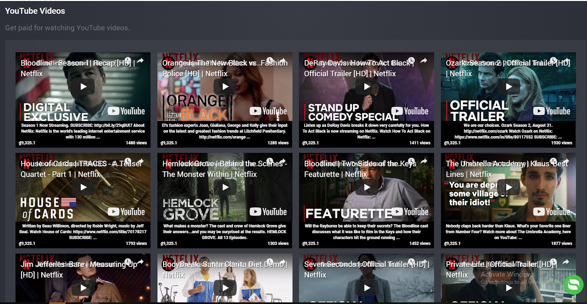Viewport: 587px width, 304px height.
Task: Click the 9,325.1 reward under Ozark trailer
Action: [x=452, y=143]
